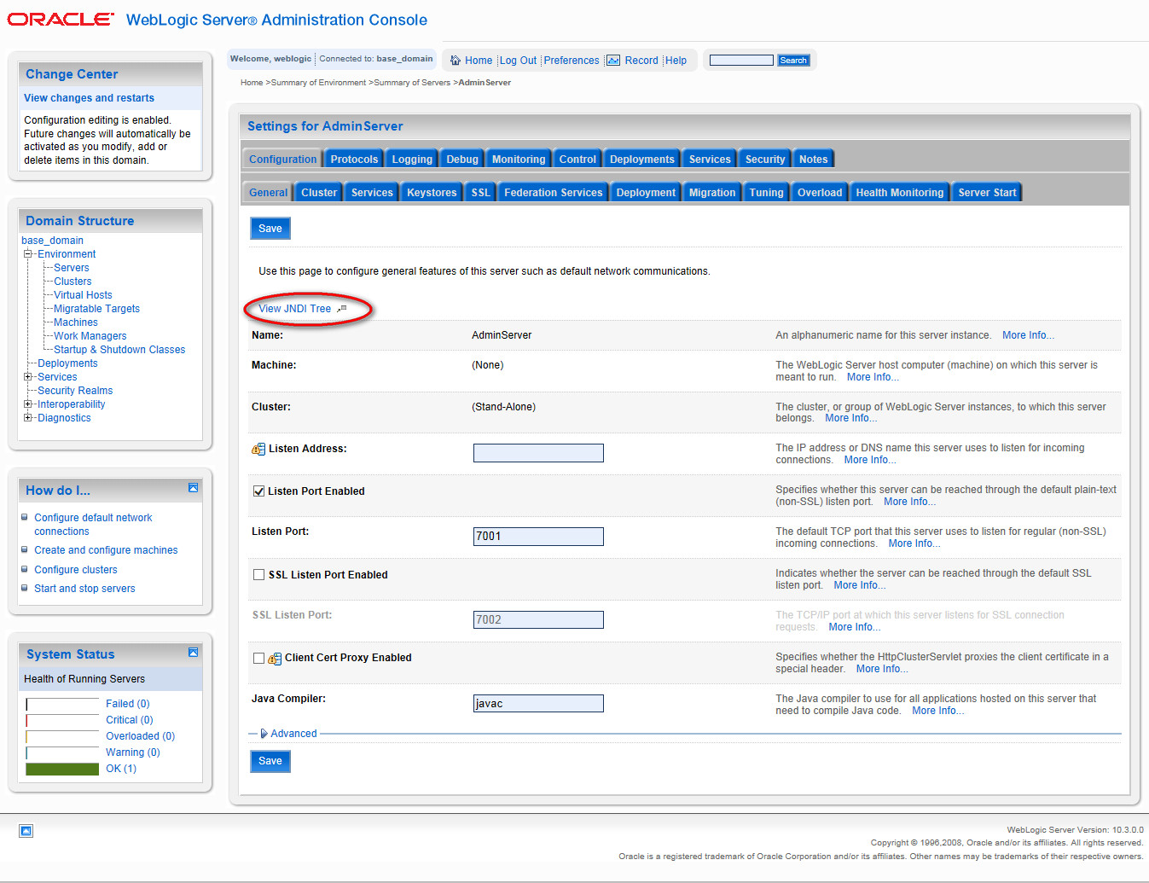
Task: Open the Tuning sub-tab
Action: [x=766, y=193]
